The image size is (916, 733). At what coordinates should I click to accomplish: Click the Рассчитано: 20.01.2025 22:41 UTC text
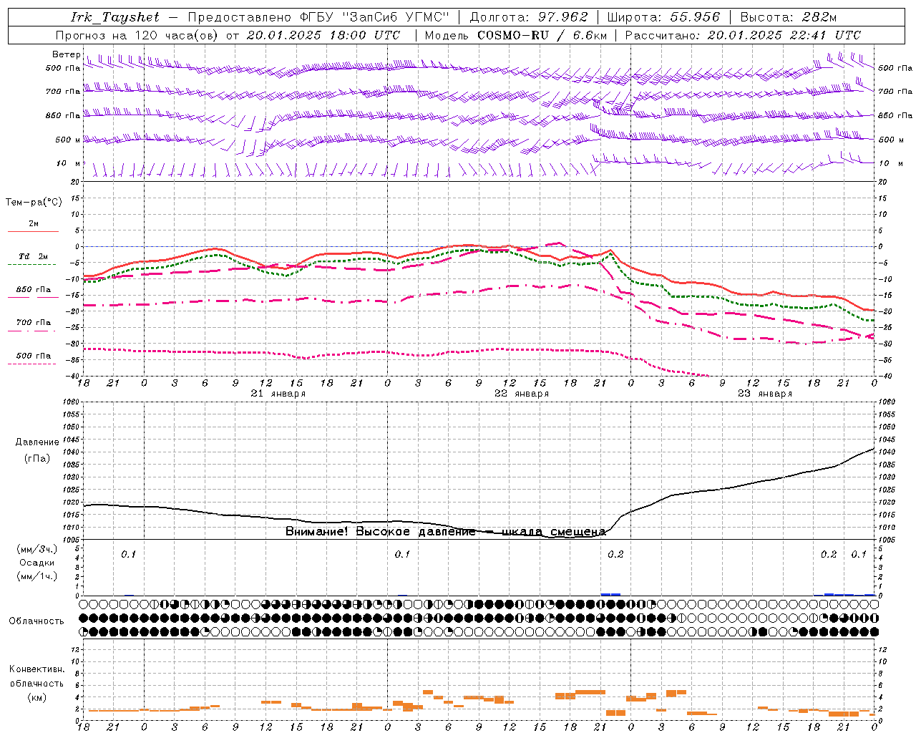coord(743,35)
